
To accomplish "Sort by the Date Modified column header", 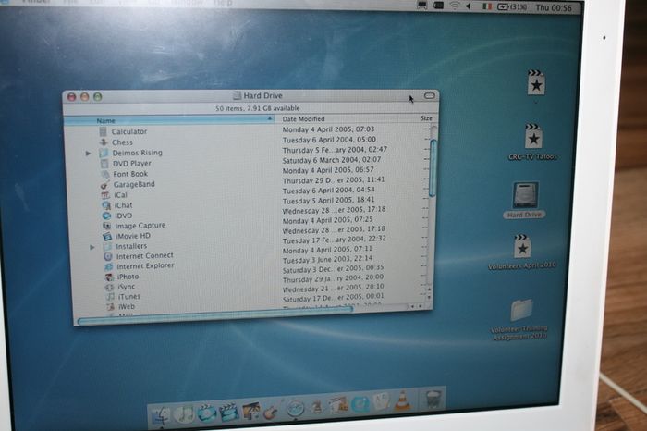I will [x=336, y=119].
